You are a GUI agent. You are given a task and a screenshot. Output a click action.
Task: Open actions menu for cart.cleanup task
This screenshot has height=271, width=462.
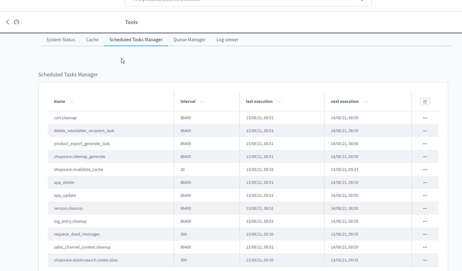425,118
